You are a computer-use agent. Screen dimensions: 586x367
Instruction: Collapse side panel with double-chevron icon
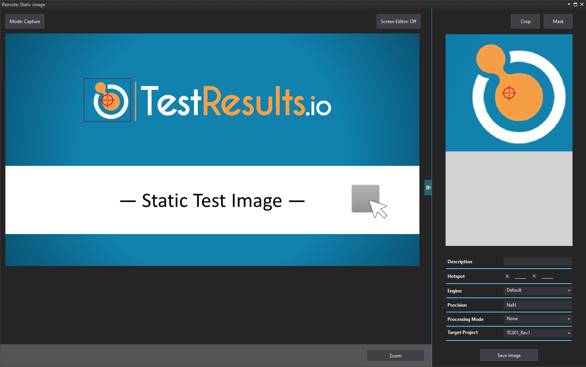(x=428, y=188)
